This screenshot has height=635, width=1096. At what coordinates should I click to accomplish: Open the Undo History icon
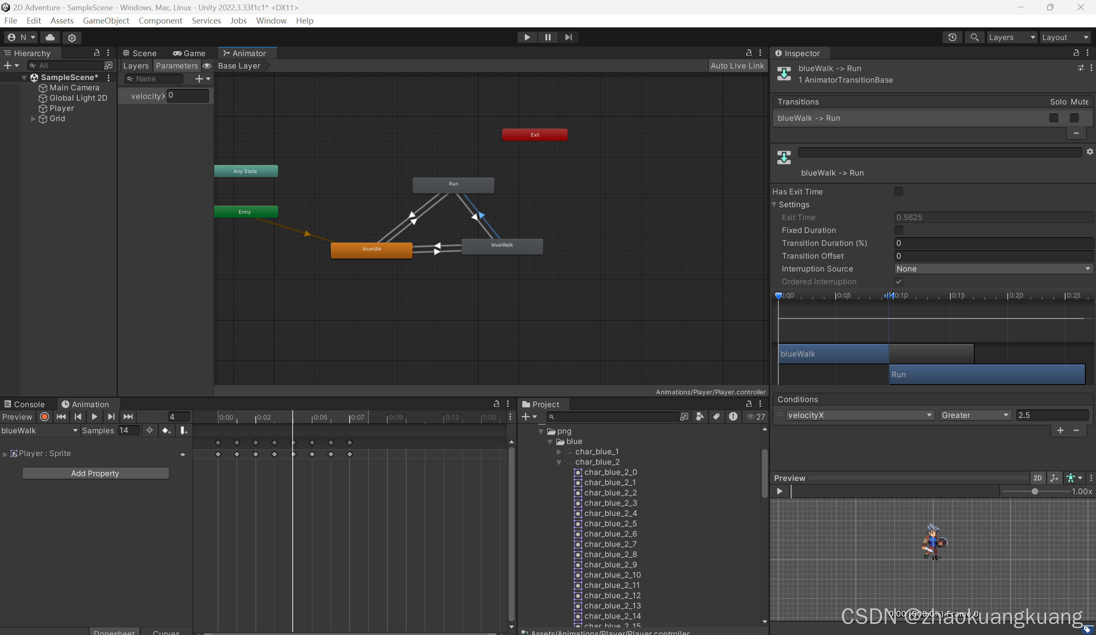(952, 37)
